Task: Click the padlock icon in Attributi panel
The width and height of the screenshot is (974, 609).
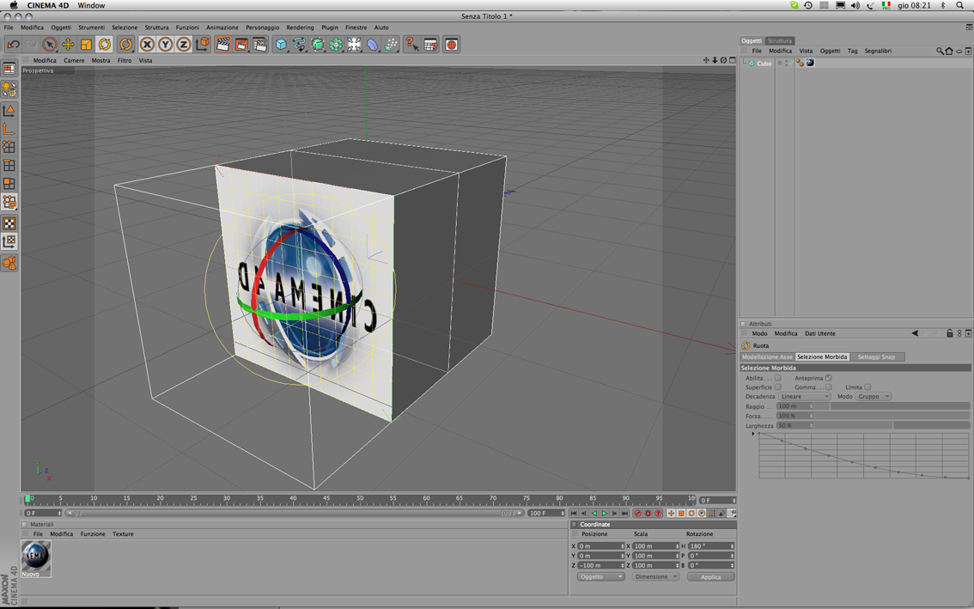Action: click(949, 334)
